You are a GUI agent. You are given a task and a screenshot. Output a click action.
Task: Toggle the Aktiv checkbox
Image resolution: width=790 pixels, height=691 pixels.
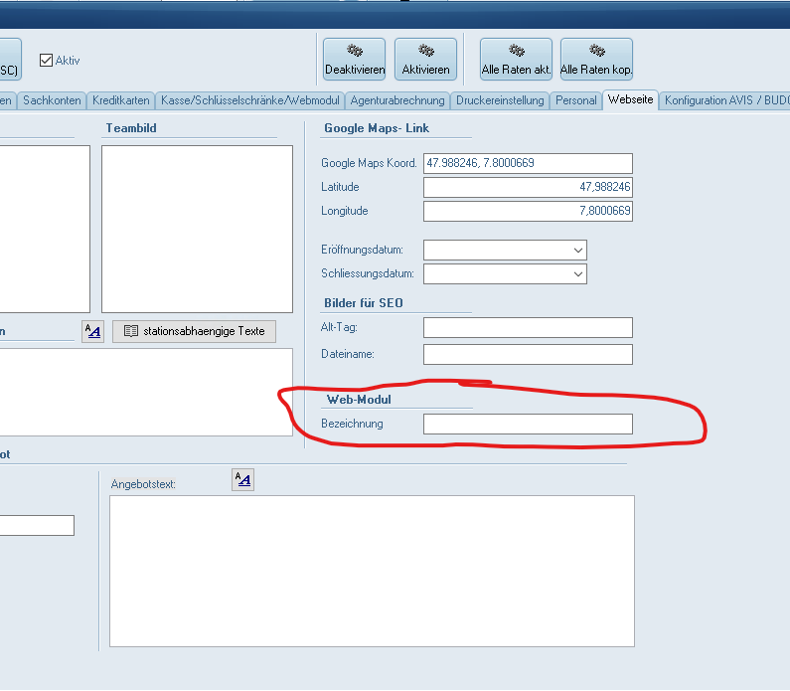click(x=46, y=60)
